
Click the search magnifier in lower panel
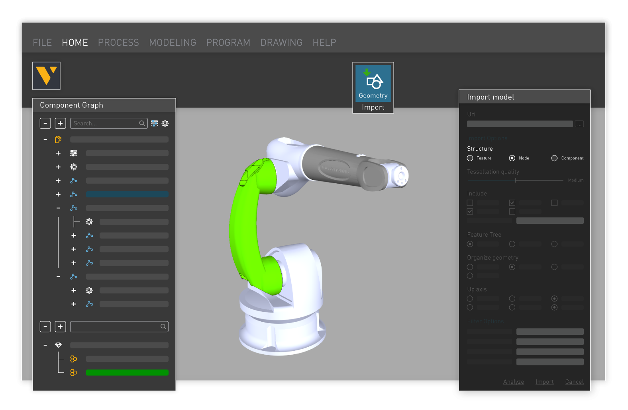coord(163,326)
